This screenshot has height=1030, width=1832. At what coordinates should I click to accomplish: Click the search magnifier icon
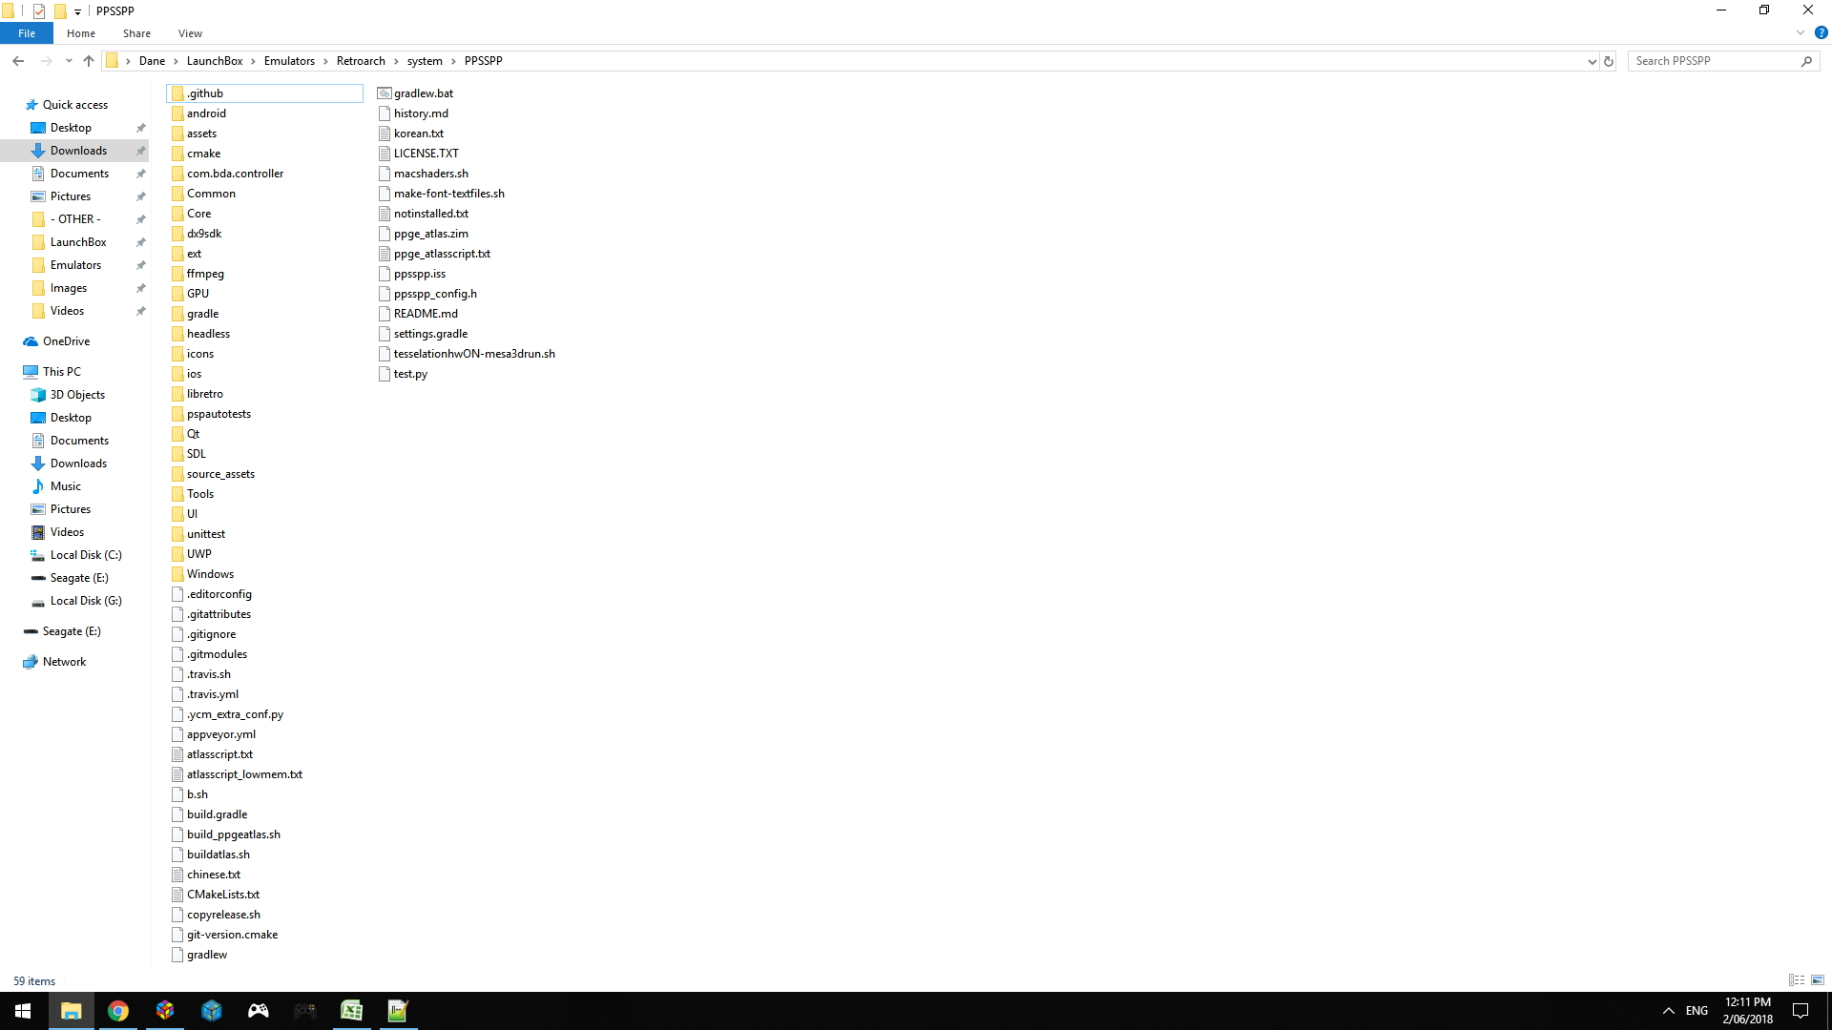(x=1806, y=61)
